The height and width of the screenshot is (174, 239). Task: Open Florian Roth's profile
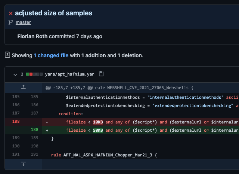pos(32,36)
